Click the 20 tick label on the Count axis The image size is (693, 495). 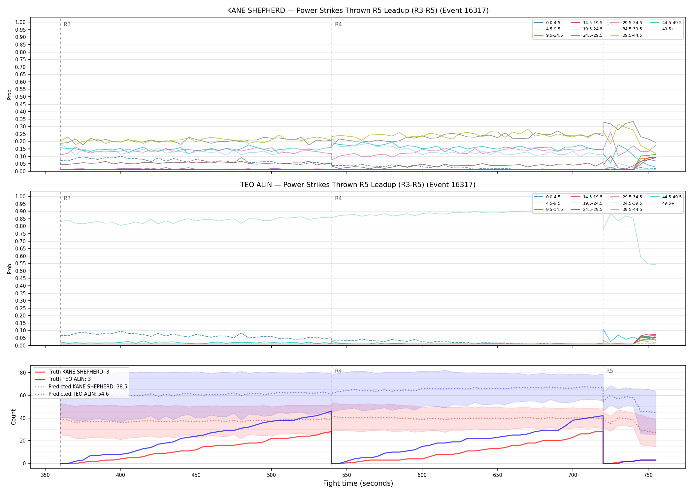click(23, 441)
